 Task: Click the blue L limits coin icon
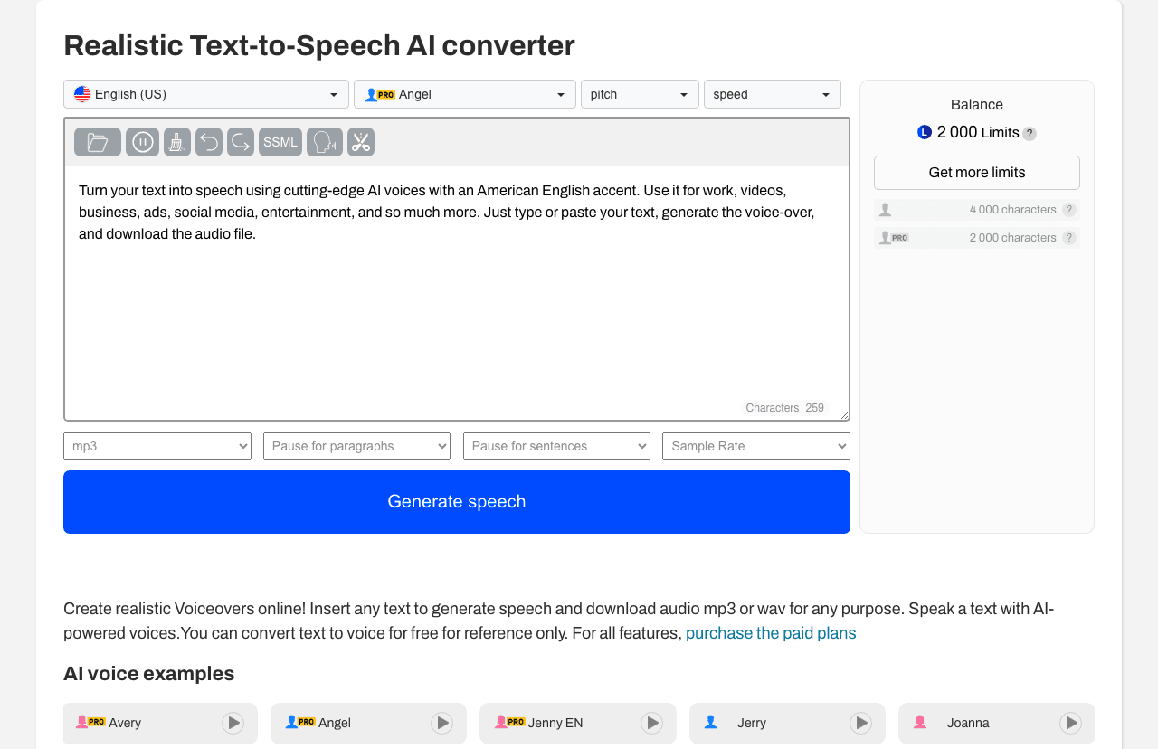pos(925,132)
